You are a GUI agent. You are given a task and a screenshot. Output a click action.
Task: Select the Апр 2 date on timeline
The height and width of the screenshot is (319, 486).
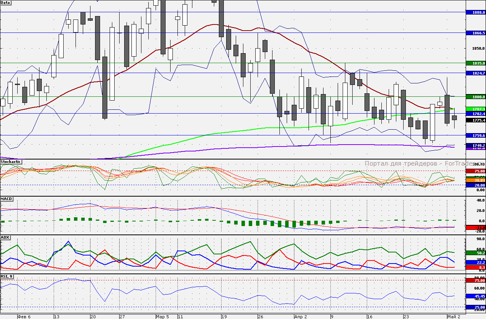pyautogui.click(x=300, y=317)
